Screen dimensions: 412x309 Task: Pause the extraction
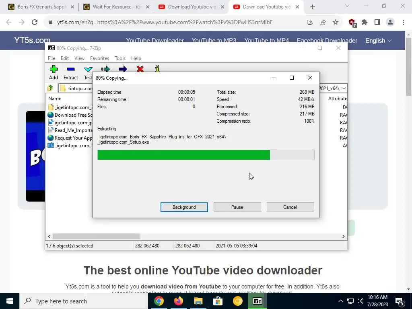pos(237,207)
